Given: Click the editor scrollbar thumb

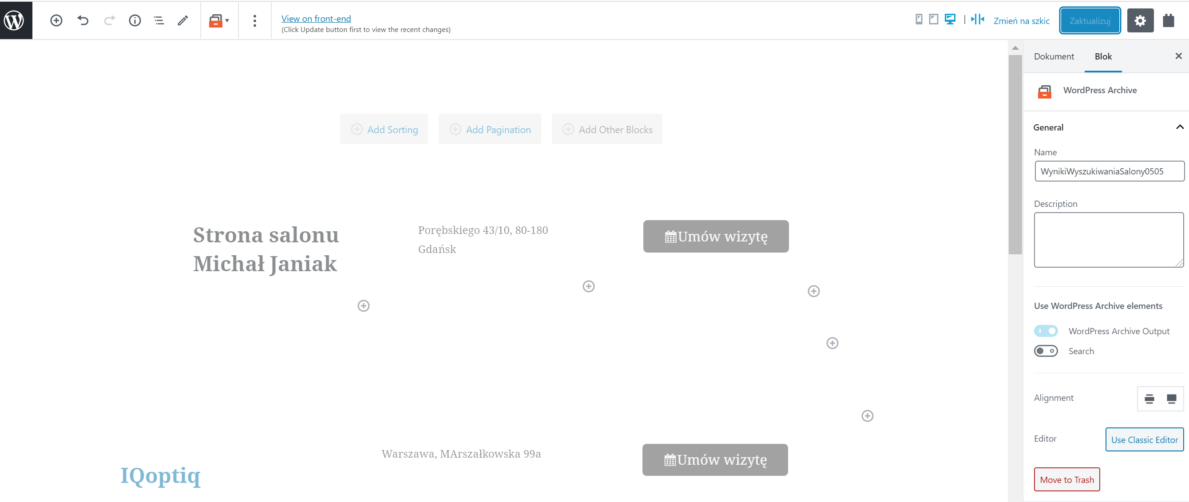Looking at the screenshot, I should coord(1015,154).
